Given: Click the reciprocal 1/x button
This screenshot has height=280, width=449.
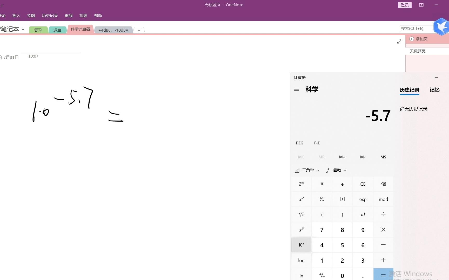Looking at the screenshot, I should coord(322,199).
